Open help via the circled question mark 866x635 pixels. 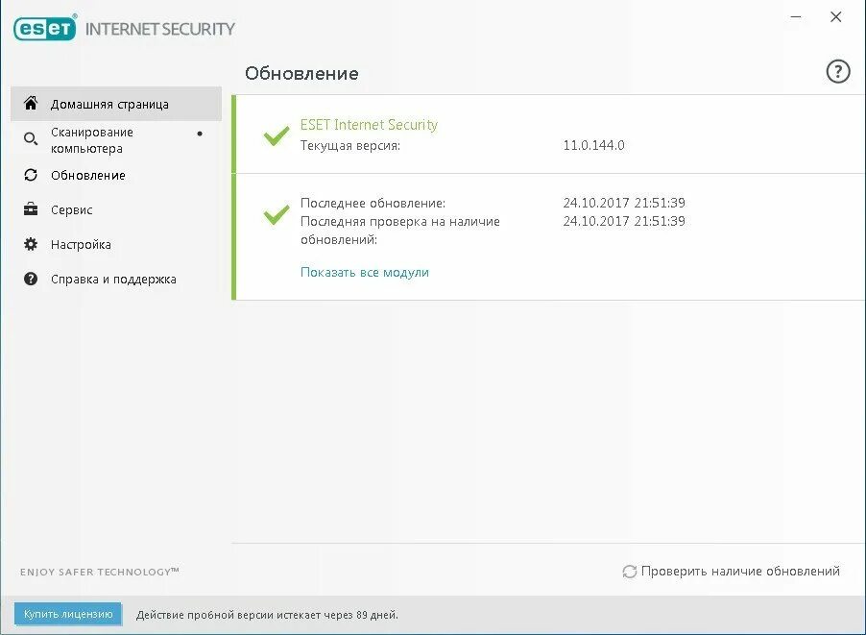[x=838, y=71]
